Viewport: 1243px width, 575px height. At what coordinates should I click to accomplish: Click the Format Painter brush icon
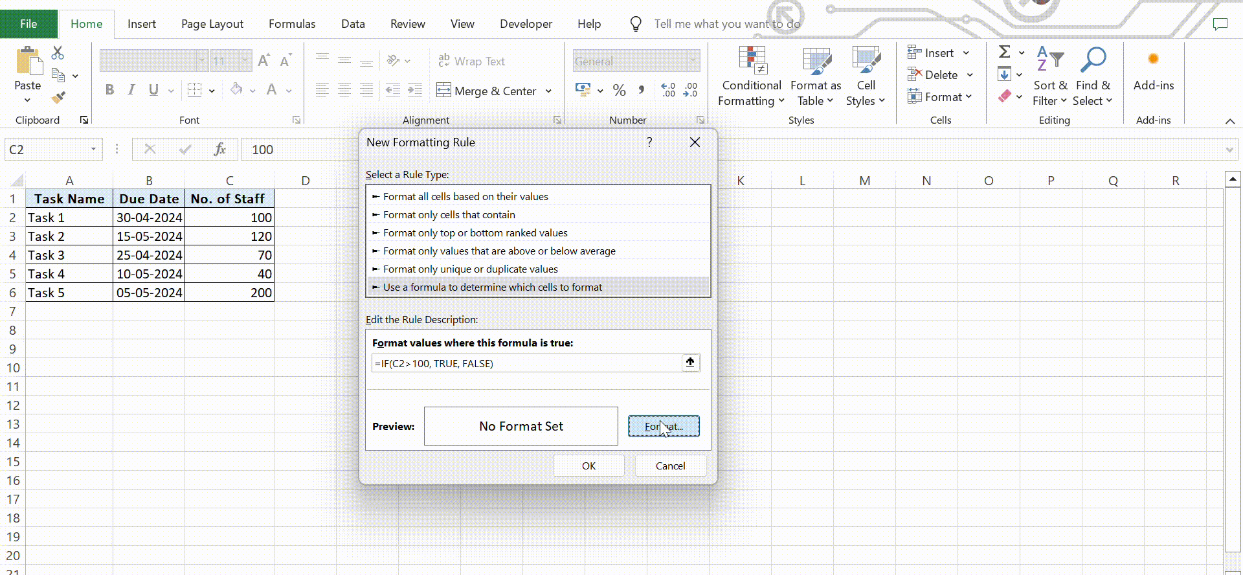[x=58, y=98]
